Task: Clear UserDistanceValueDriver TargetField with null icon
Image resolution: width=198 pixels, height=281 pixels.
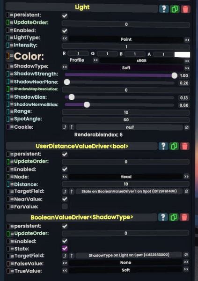Action: tap(186, 191)
